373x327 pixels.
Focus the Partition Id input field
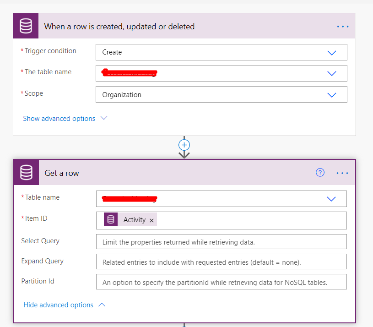tap(221, 283)
